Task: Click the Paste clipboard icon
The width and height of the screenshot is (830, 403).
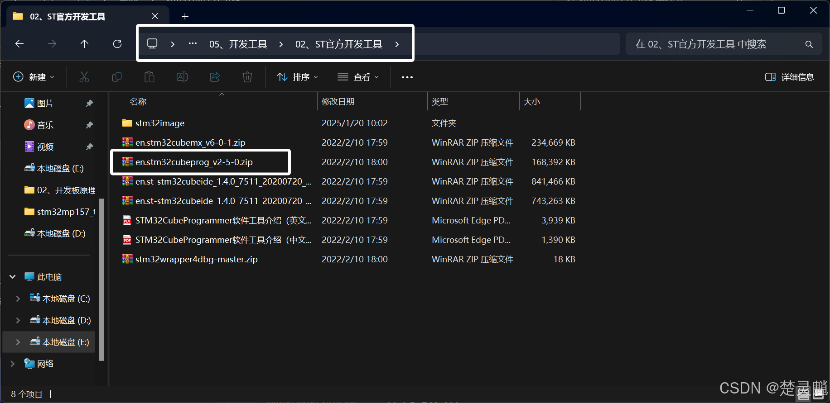Action: pos(150,77)
